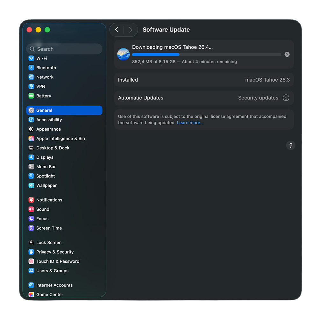326x318 pixels.
Task: Open Users & Groups settings label
Action: click(x=52, y=271)
